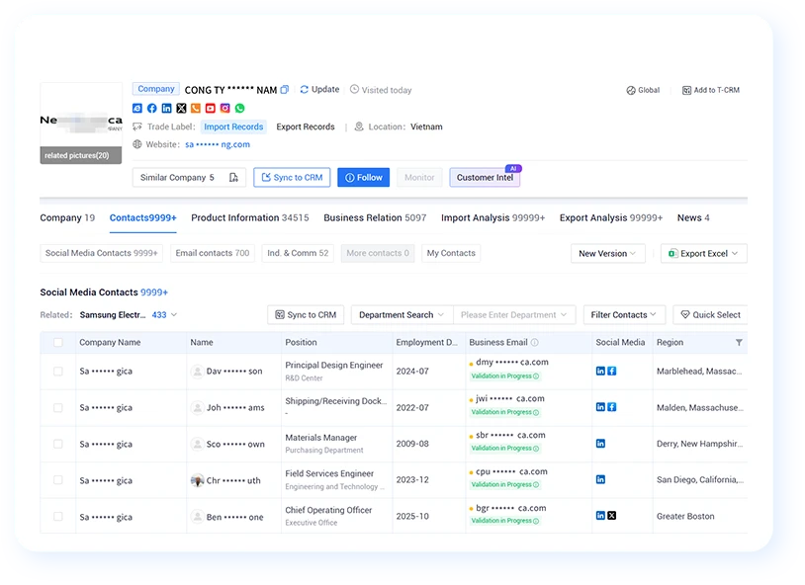Expand the Related Samsung Electr... 433 dropdown
The width and height of the screenshot is (805, 585).
128,315
